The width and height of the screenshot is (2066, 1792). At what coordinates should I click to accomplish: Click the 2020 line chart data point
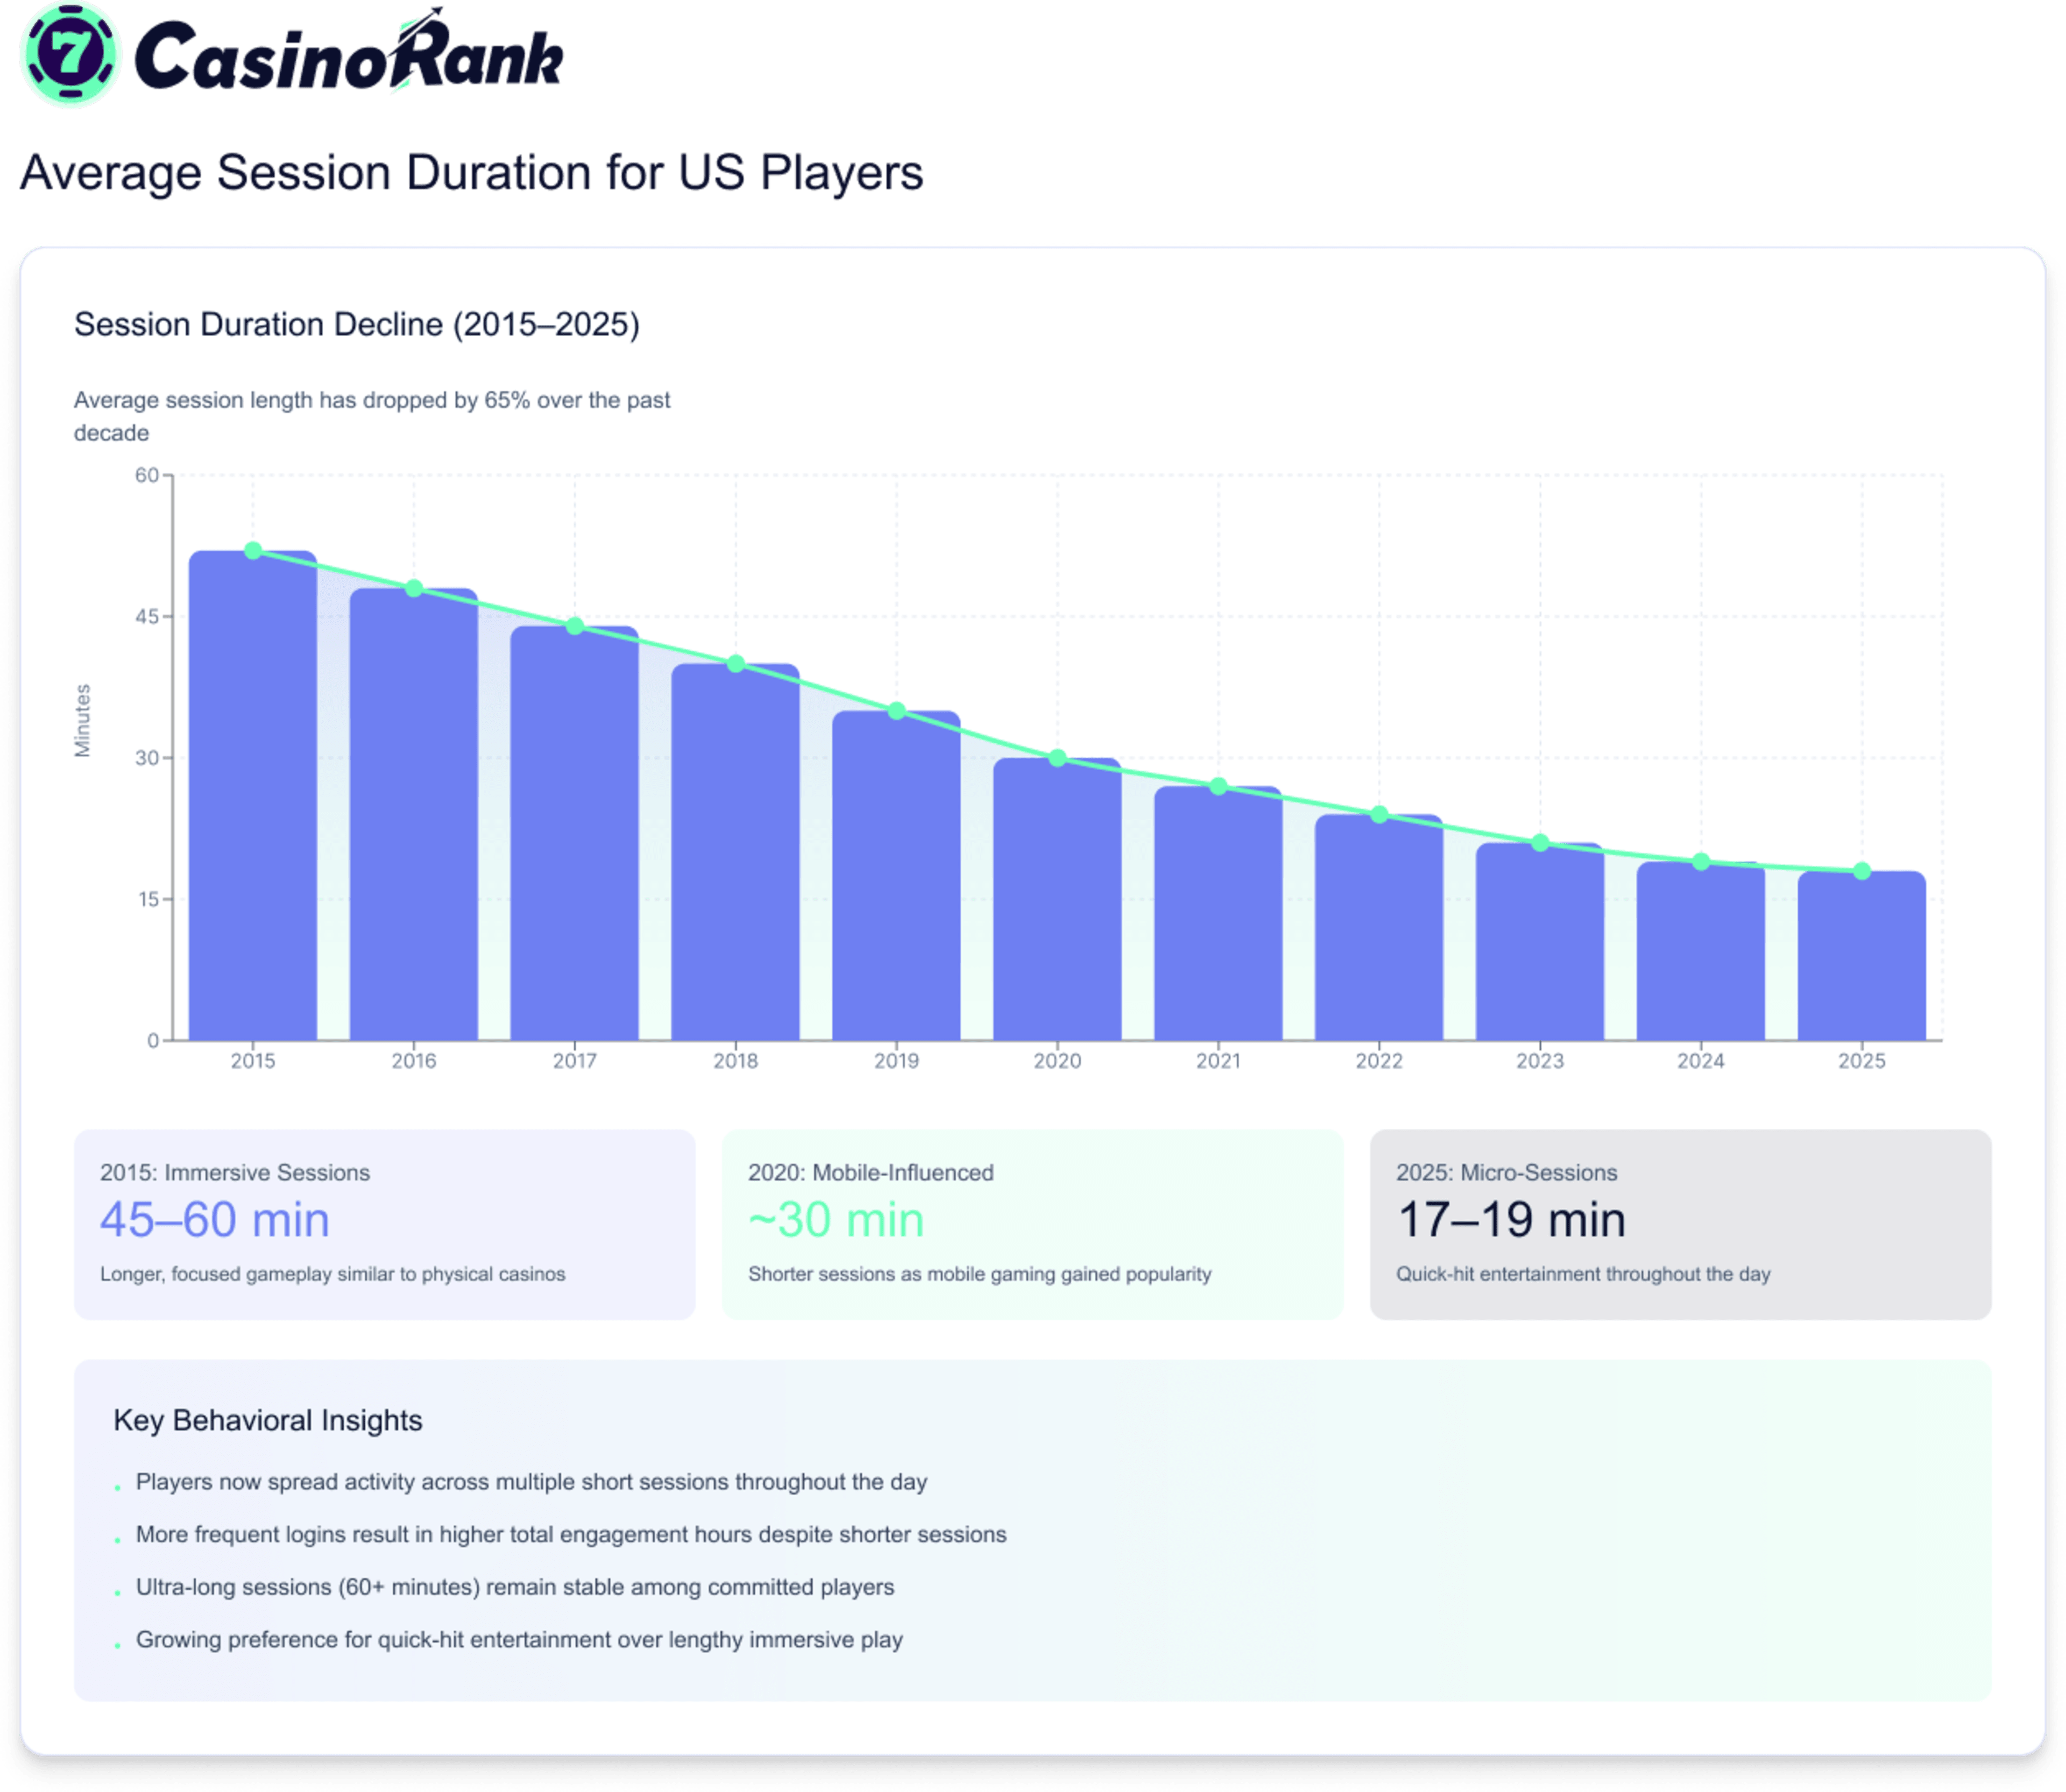1058,758
